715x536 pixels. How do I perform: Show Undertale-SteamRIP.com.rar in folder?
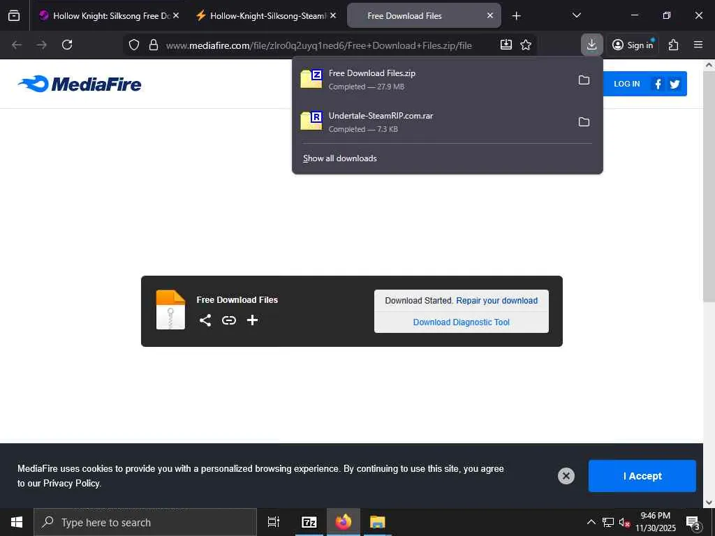point(584,121)
